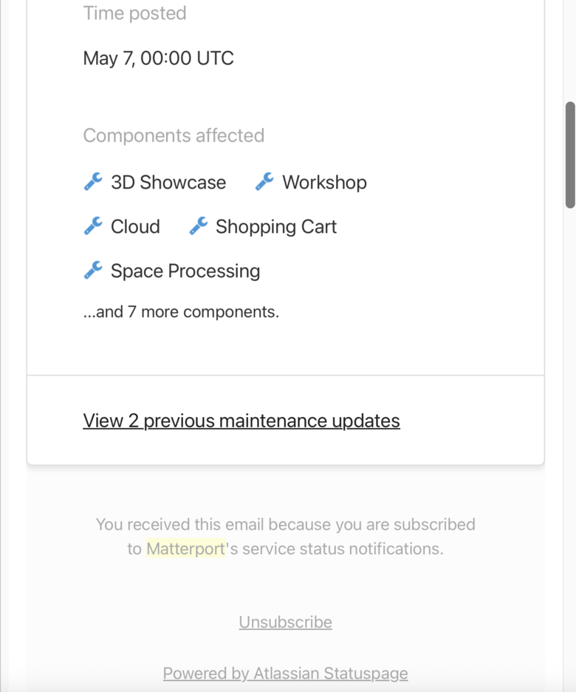Select the Shopping Cart component label

pos(276,226)
